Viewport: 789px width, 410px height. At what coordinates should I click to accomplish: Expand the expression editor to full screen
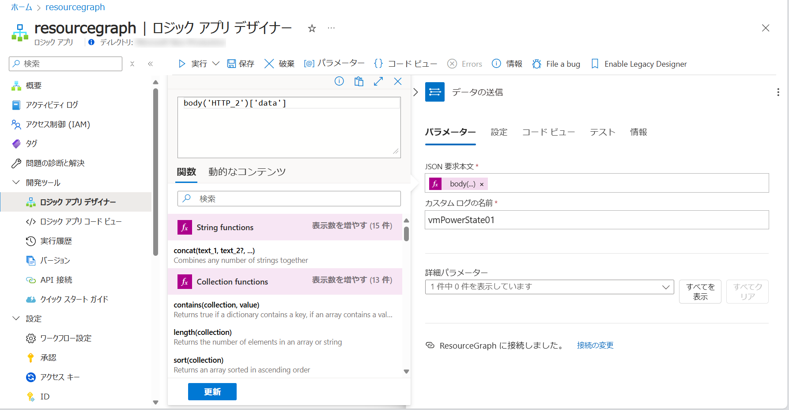[x=378, y=81]
